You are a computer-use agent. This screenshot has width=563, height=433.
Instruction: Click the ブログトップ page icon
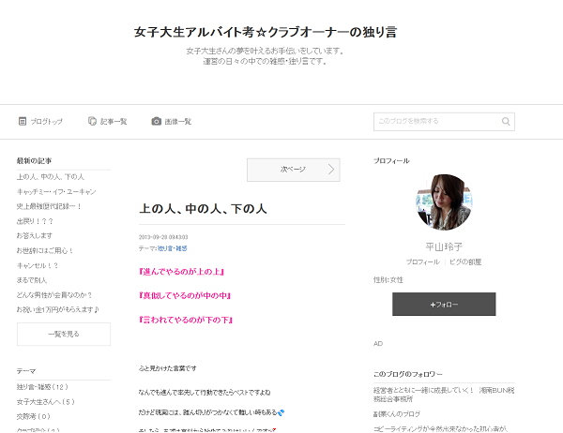coord(22,121)
